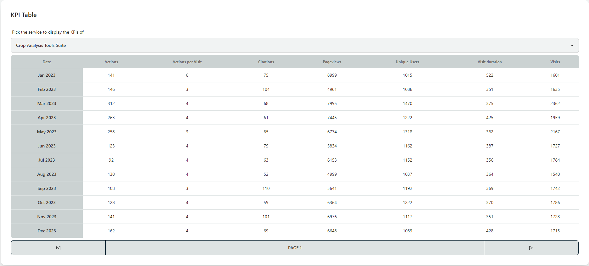Click the Visits value 1715 for Dec 2023
Viewport: 589px width, 266px height.
click(555, 231)
